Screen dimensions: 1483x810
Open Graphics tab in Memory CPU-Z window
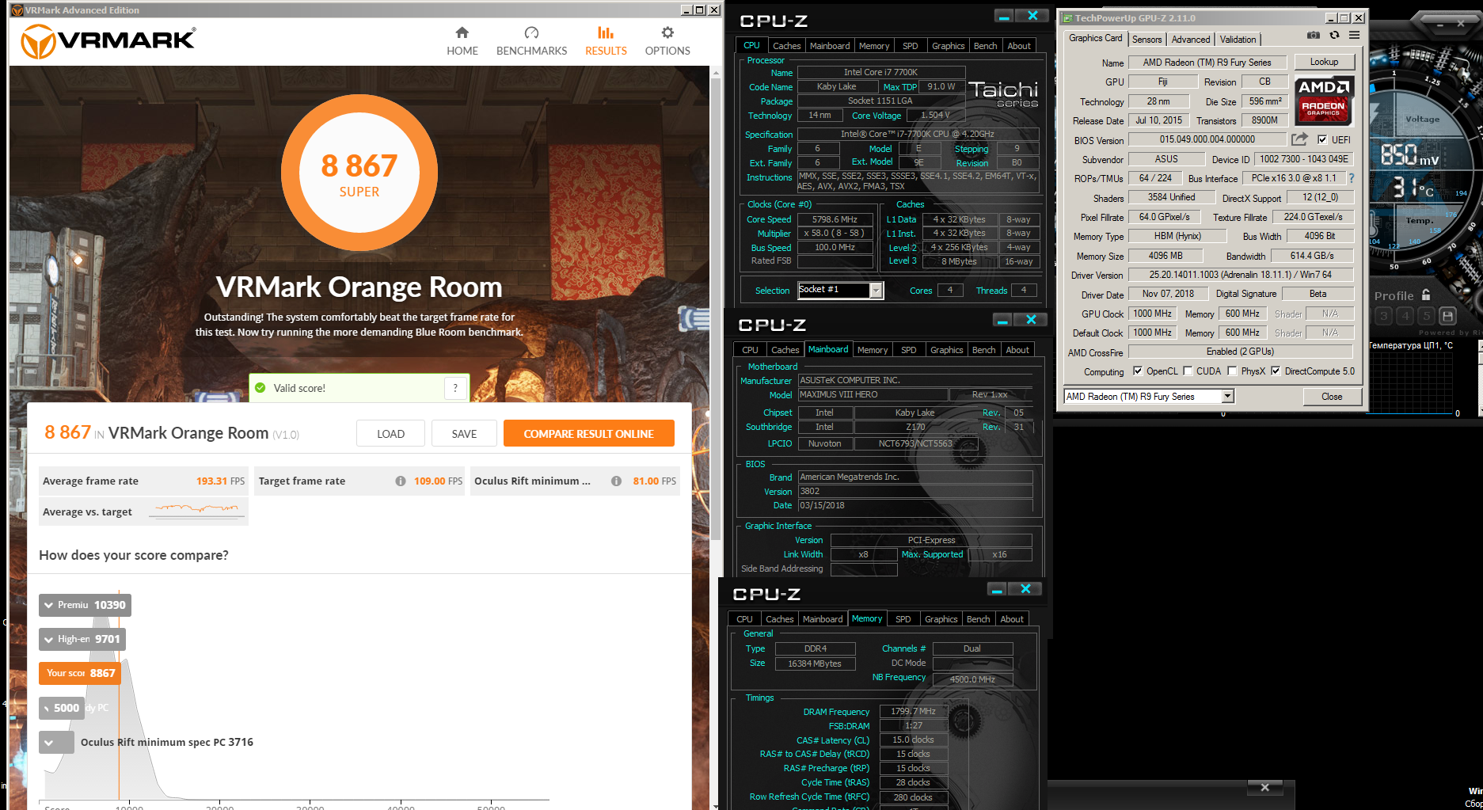[x=941, y=619]
